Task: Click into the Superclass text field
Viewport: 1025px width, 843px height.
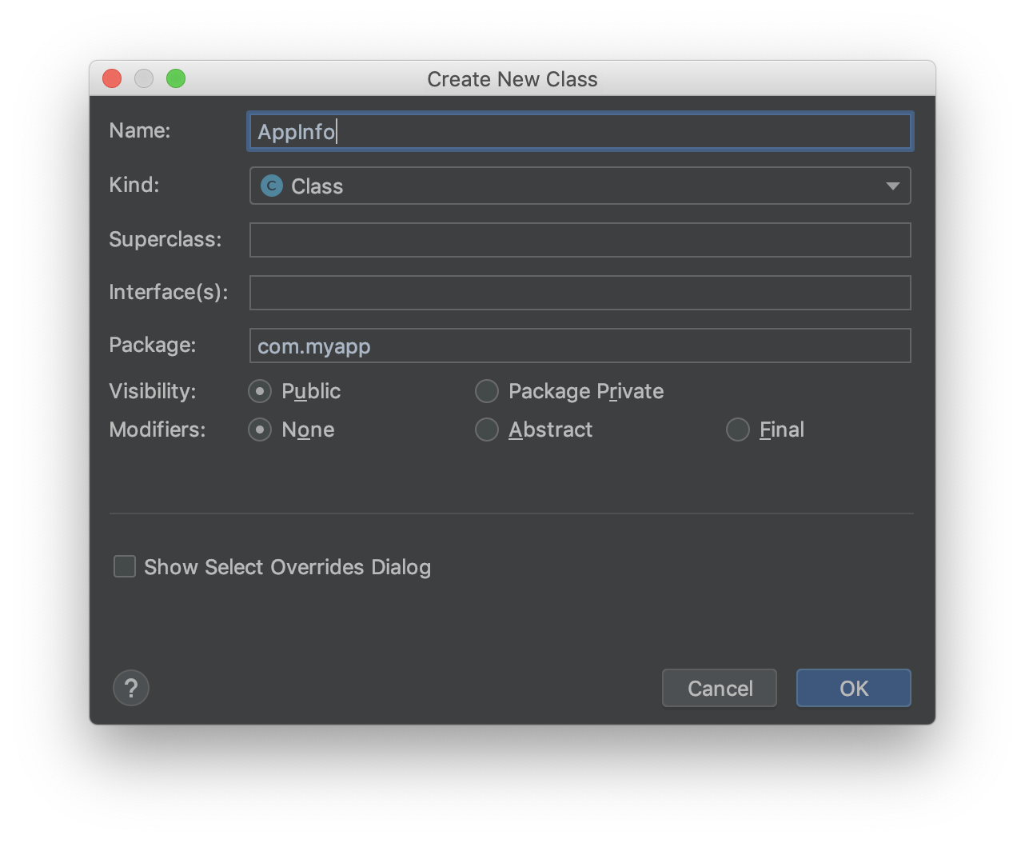Action: [580, 240]
